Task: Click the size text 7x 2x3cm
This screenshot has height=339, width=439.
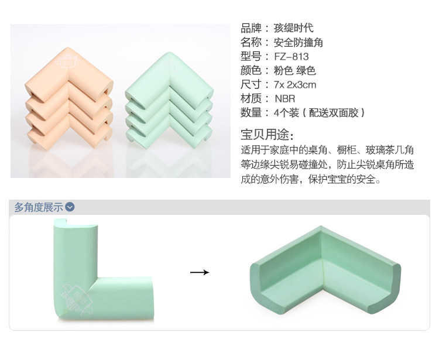Action: 295,85
